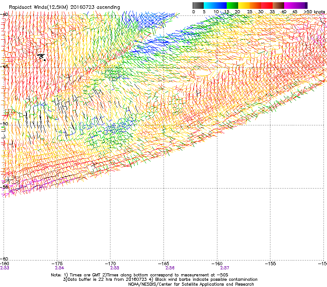Click the gray 0-5 knots color swatch
This screenshot has height=287, width=327.
[198, 5]
